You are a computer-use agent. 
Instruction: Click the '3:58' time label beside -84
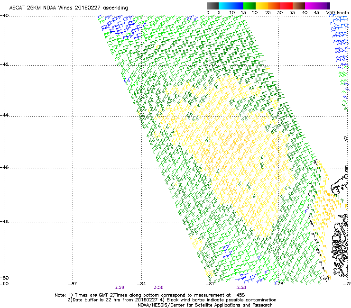tap(158, 288)
